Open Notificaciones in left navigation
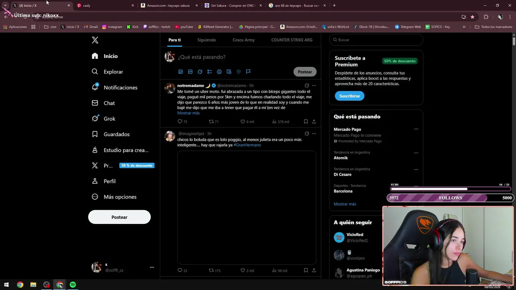 [114, 87]
